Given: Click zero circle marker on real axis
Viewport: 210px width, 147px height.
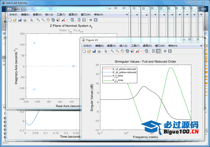Looking at the screenshot, I should (73, 66).
